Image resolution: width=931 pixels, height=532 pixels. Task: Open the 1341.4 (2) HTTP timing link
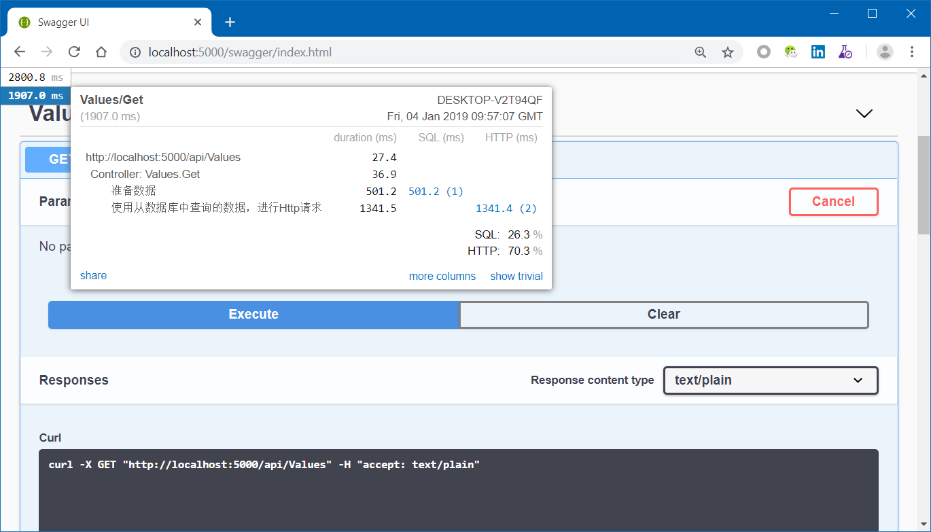[506, 209]
